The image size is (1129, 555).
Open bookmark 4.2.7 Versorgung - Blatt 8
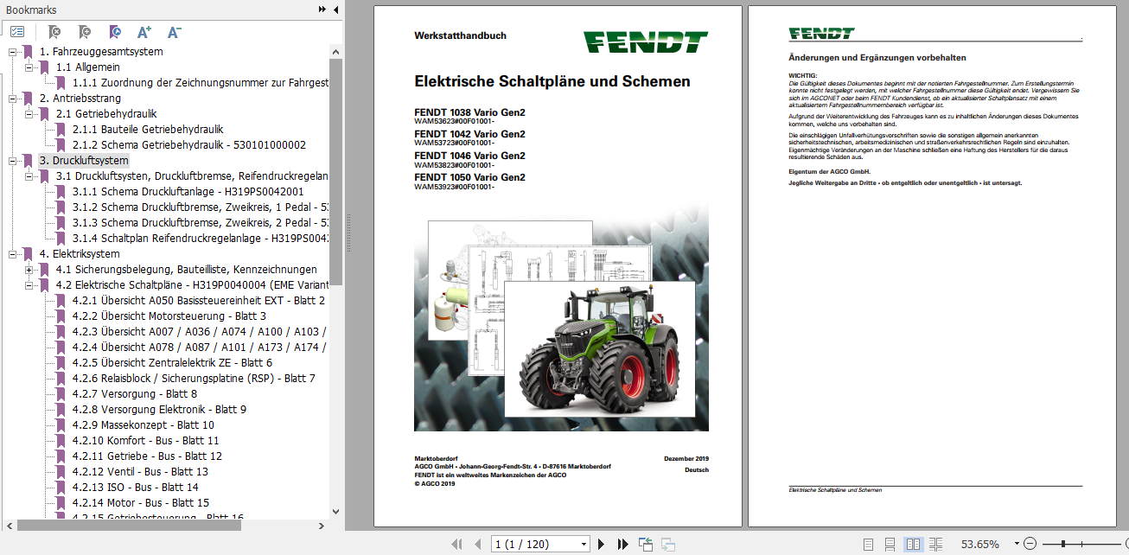click(135, 394)
